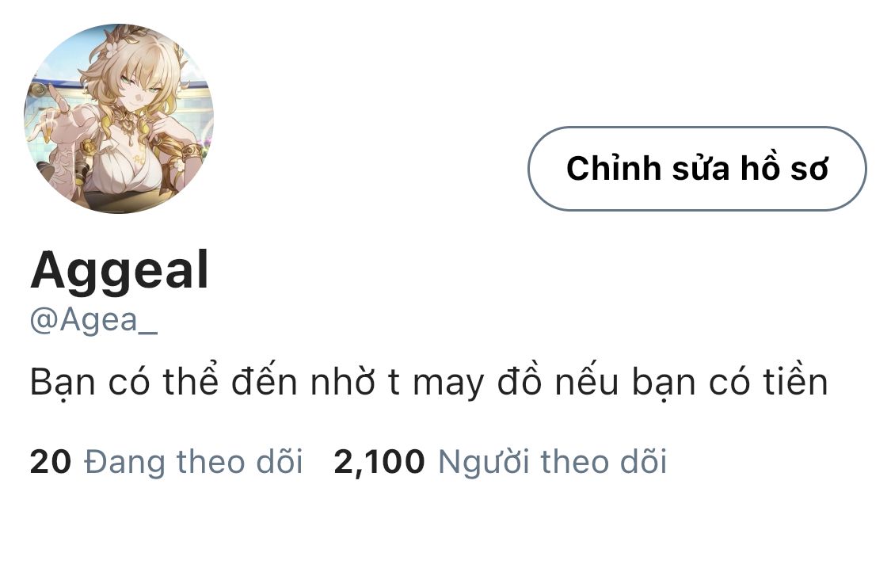Select the display name Aggeal

tap(120, 271)
